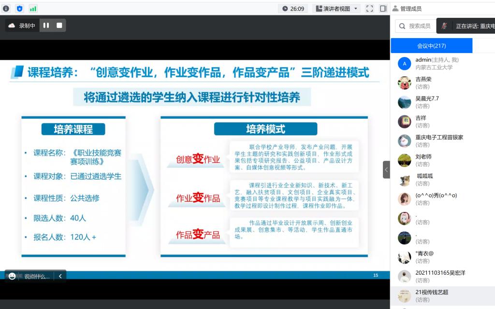Click the cloud recording status icon

12,26
